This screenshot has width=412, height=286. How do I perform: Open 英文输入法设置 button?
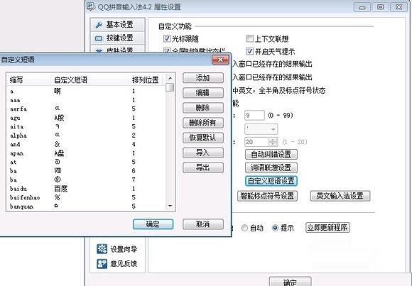pos(340,196)
